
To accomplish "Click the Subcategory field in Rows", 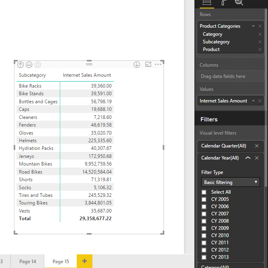I will [x=216, y=42].
